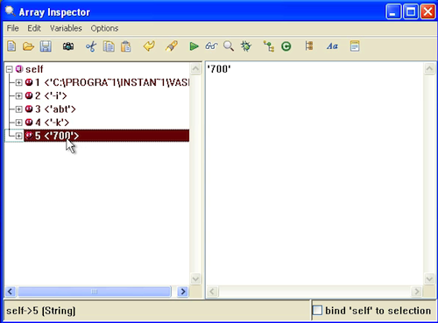Expand tree item 2 <'-i'>
The image size is (438, 323).
pos(18,95)
